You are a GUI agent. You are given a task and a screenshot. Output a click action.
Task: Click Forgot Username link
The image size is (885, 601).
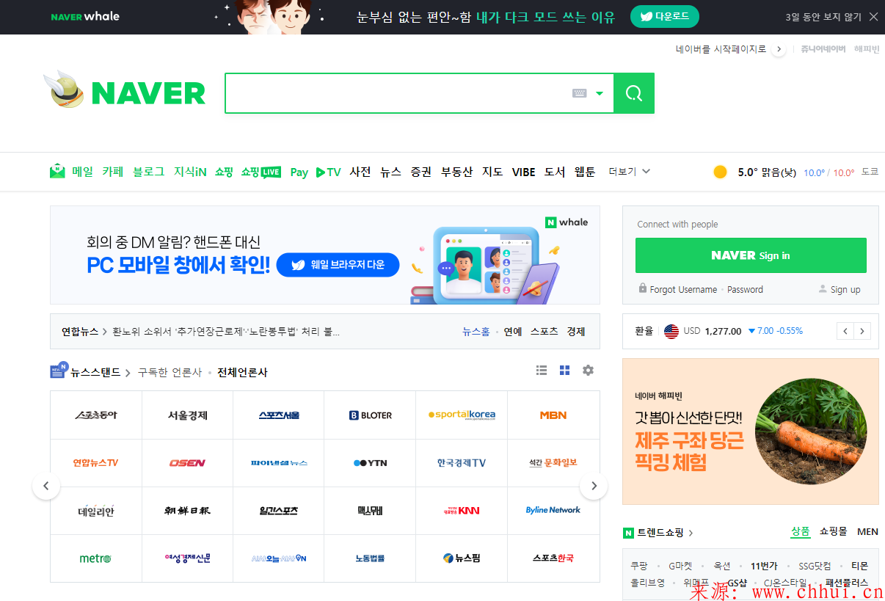[x=683, y=289]
